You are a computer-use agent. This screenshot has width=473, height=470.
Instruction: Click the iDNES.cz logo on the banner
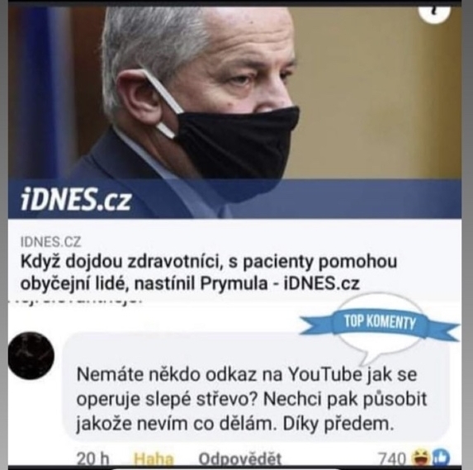click(75, 198)
